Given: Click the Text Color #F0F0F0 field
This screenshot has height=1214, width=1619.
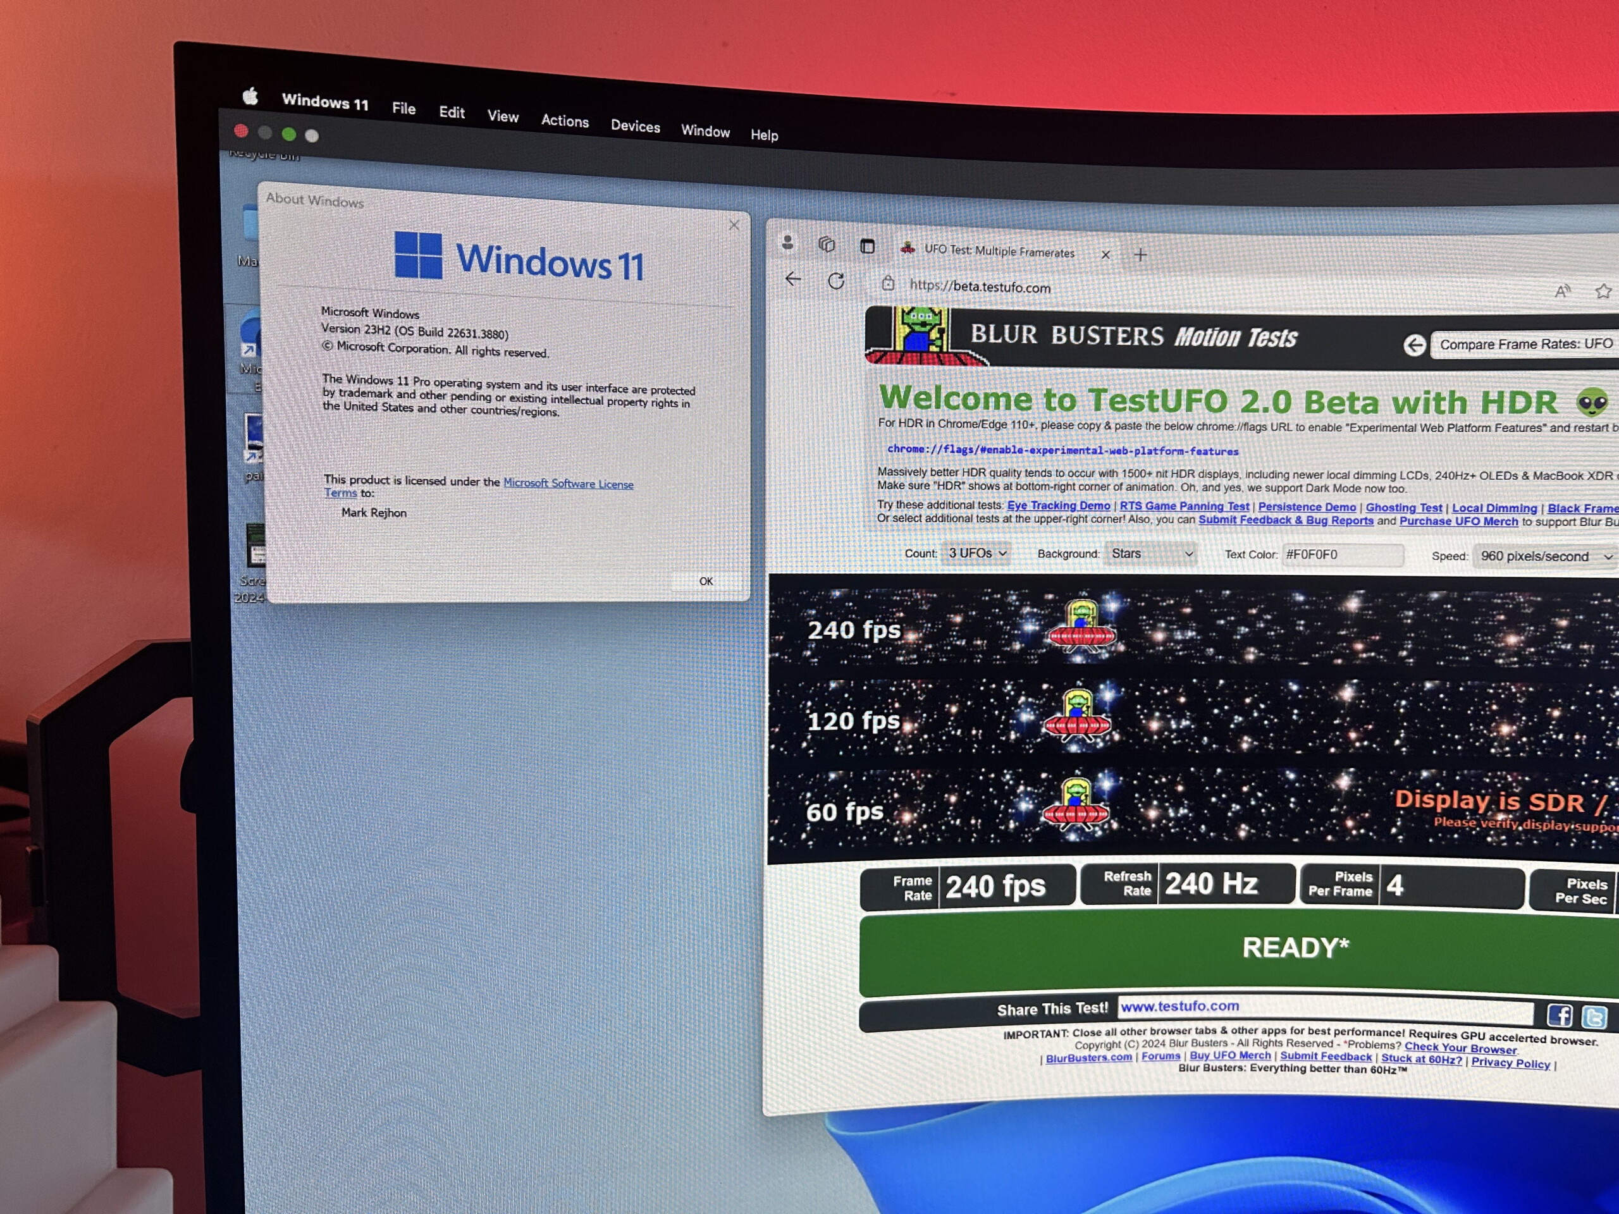Looking at the screenshot, I should point(1343,555).
